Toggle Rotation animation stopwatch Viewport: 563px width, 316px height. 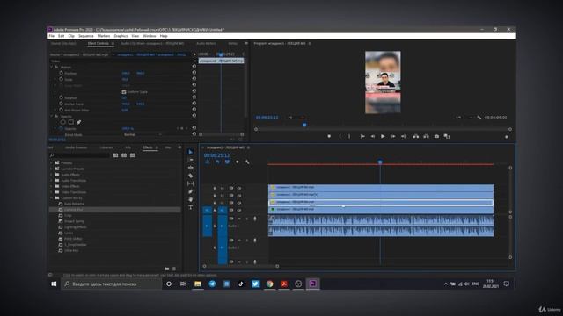pos(61,97)
